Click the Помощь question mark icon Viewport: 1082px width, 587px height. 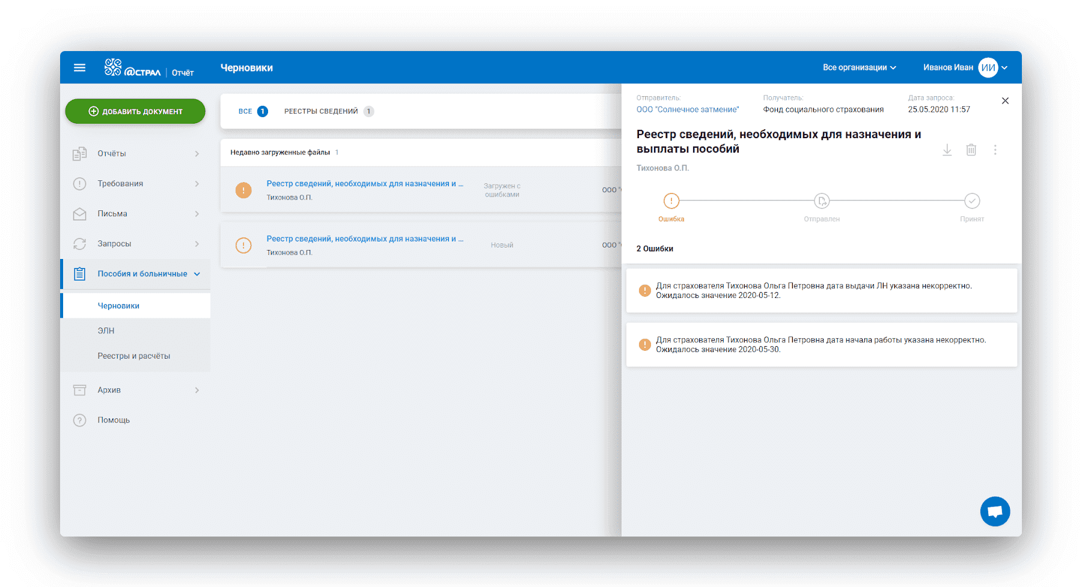click(x=79, y=421)
